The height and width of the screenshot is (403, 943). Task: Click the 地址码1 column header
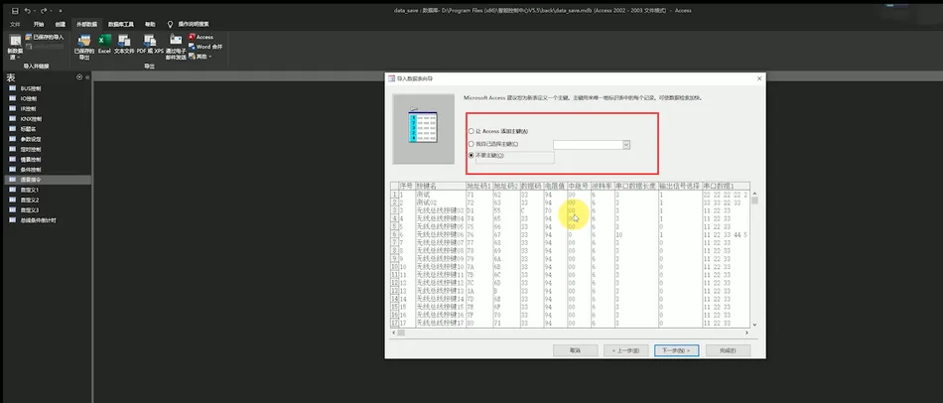[x=478, y=186]
